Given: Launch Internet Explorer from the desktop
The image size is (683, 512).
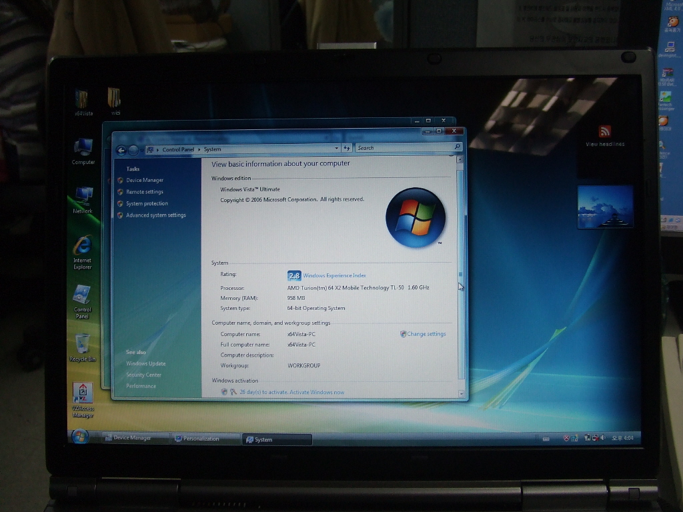Looking at the screenshot, I should click(x=82, y=253).
